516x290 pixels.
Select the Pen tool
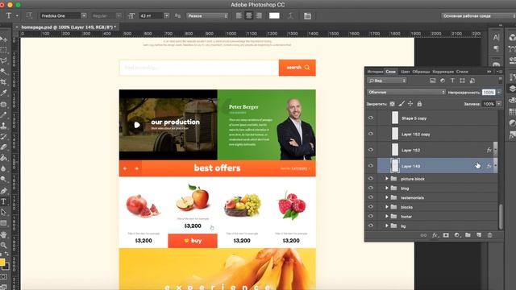pos(3,191)
